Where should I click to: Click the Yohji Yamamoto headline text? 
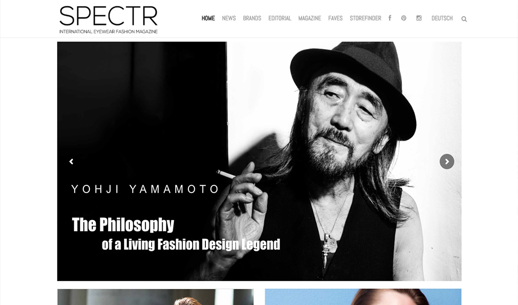(x=145, y=189)
